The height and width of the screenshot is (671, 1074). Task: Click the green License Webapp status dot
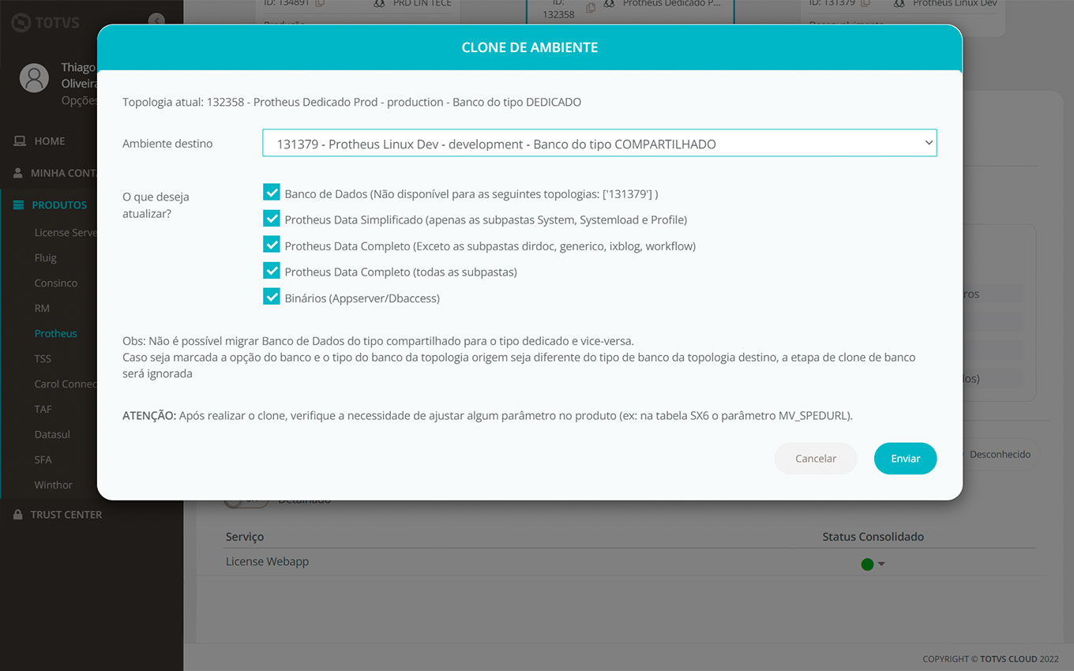(x=867, y=564)
